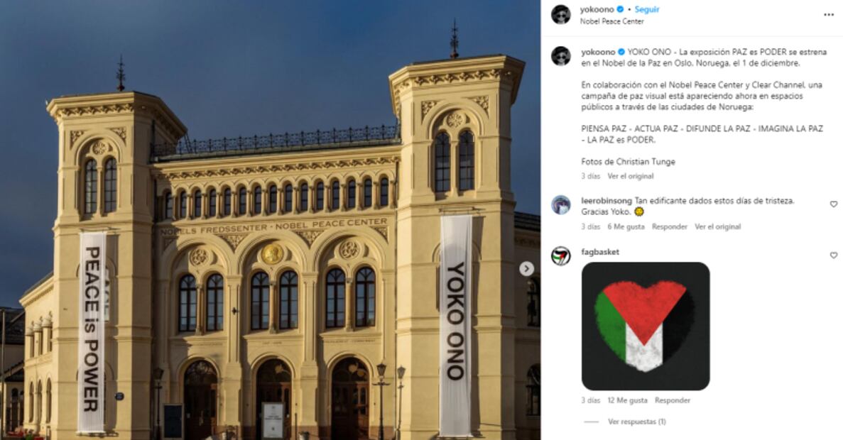Like leerobinsong's comment with the heart
This screenshot has width=843, height=440.
(x=833, y=204)
